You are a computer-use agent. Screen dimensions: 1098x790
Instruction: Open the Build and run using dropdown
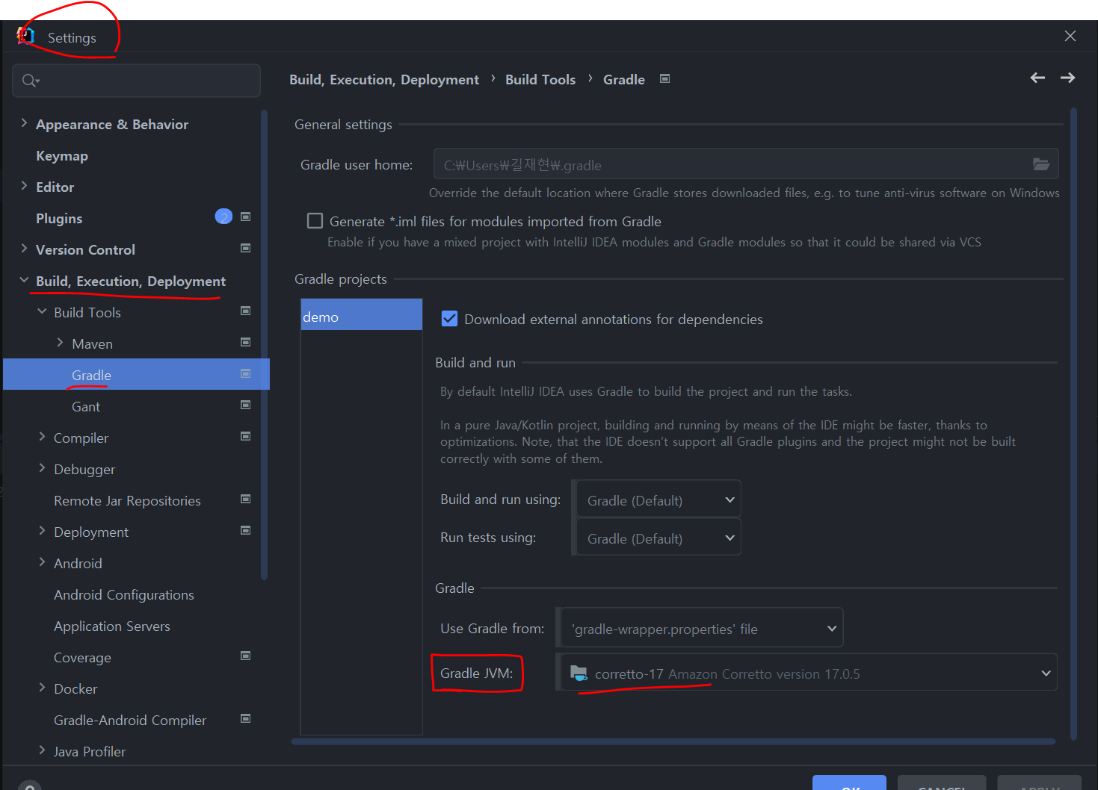tap(659, 500)
